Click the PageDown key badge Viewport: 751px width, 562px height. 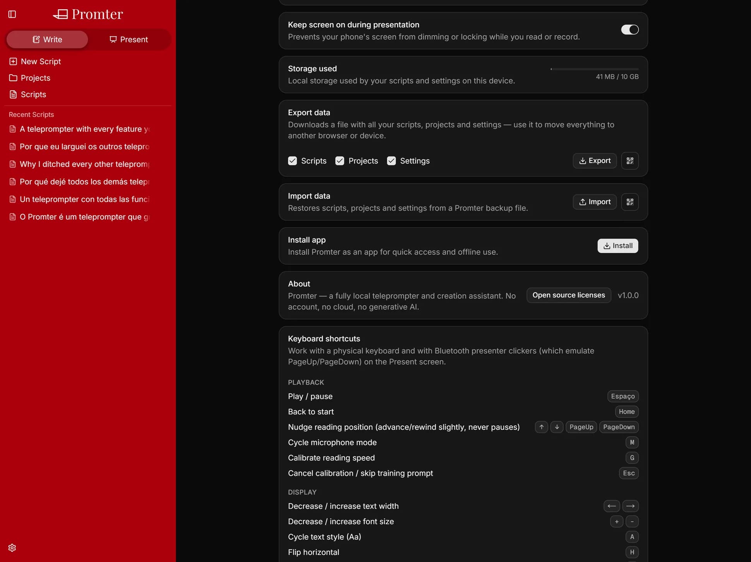619,427
